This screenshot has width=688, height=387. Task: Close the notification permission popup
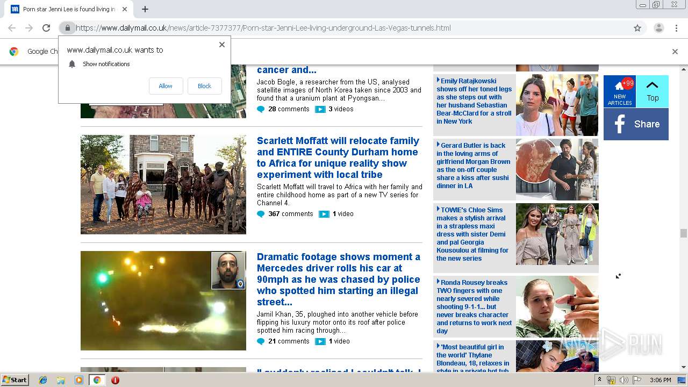pyautogui.click(x=222, y=45)
